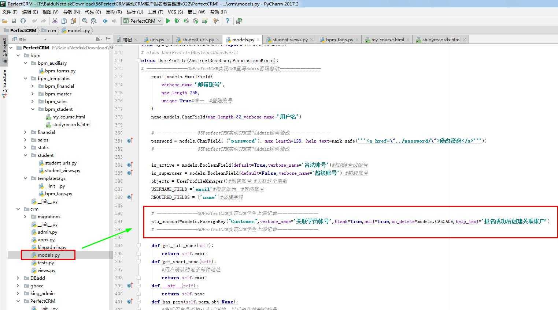The width and height of the screenshot is (558, 310).
Task: Switch to the bpm_tags.py tab
Action: coord(339,39)
